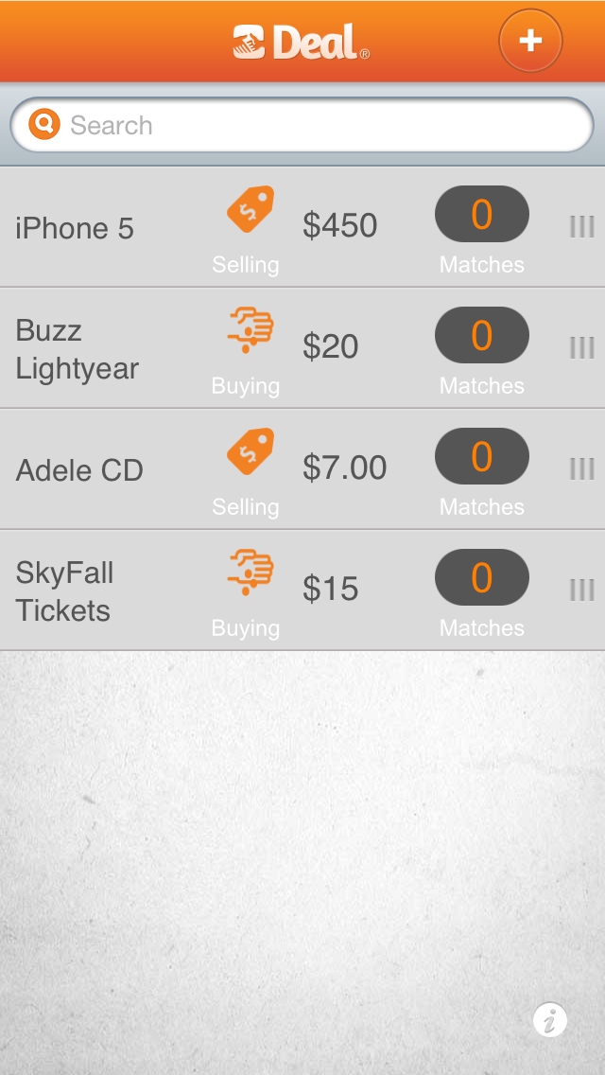
Task: Open the info icon at the bottom
Action: [550, 1020]
